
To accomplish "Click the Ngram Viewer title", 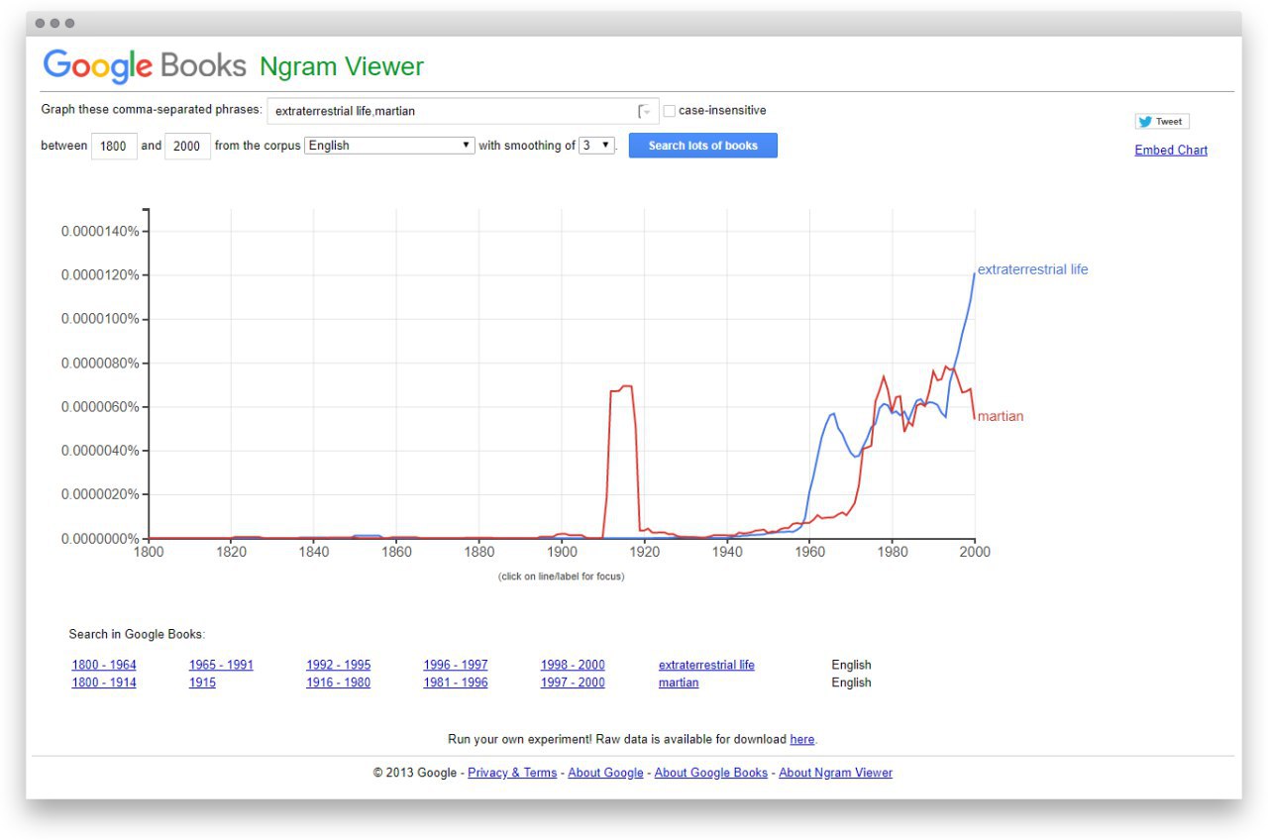I will tap(342, 67).
